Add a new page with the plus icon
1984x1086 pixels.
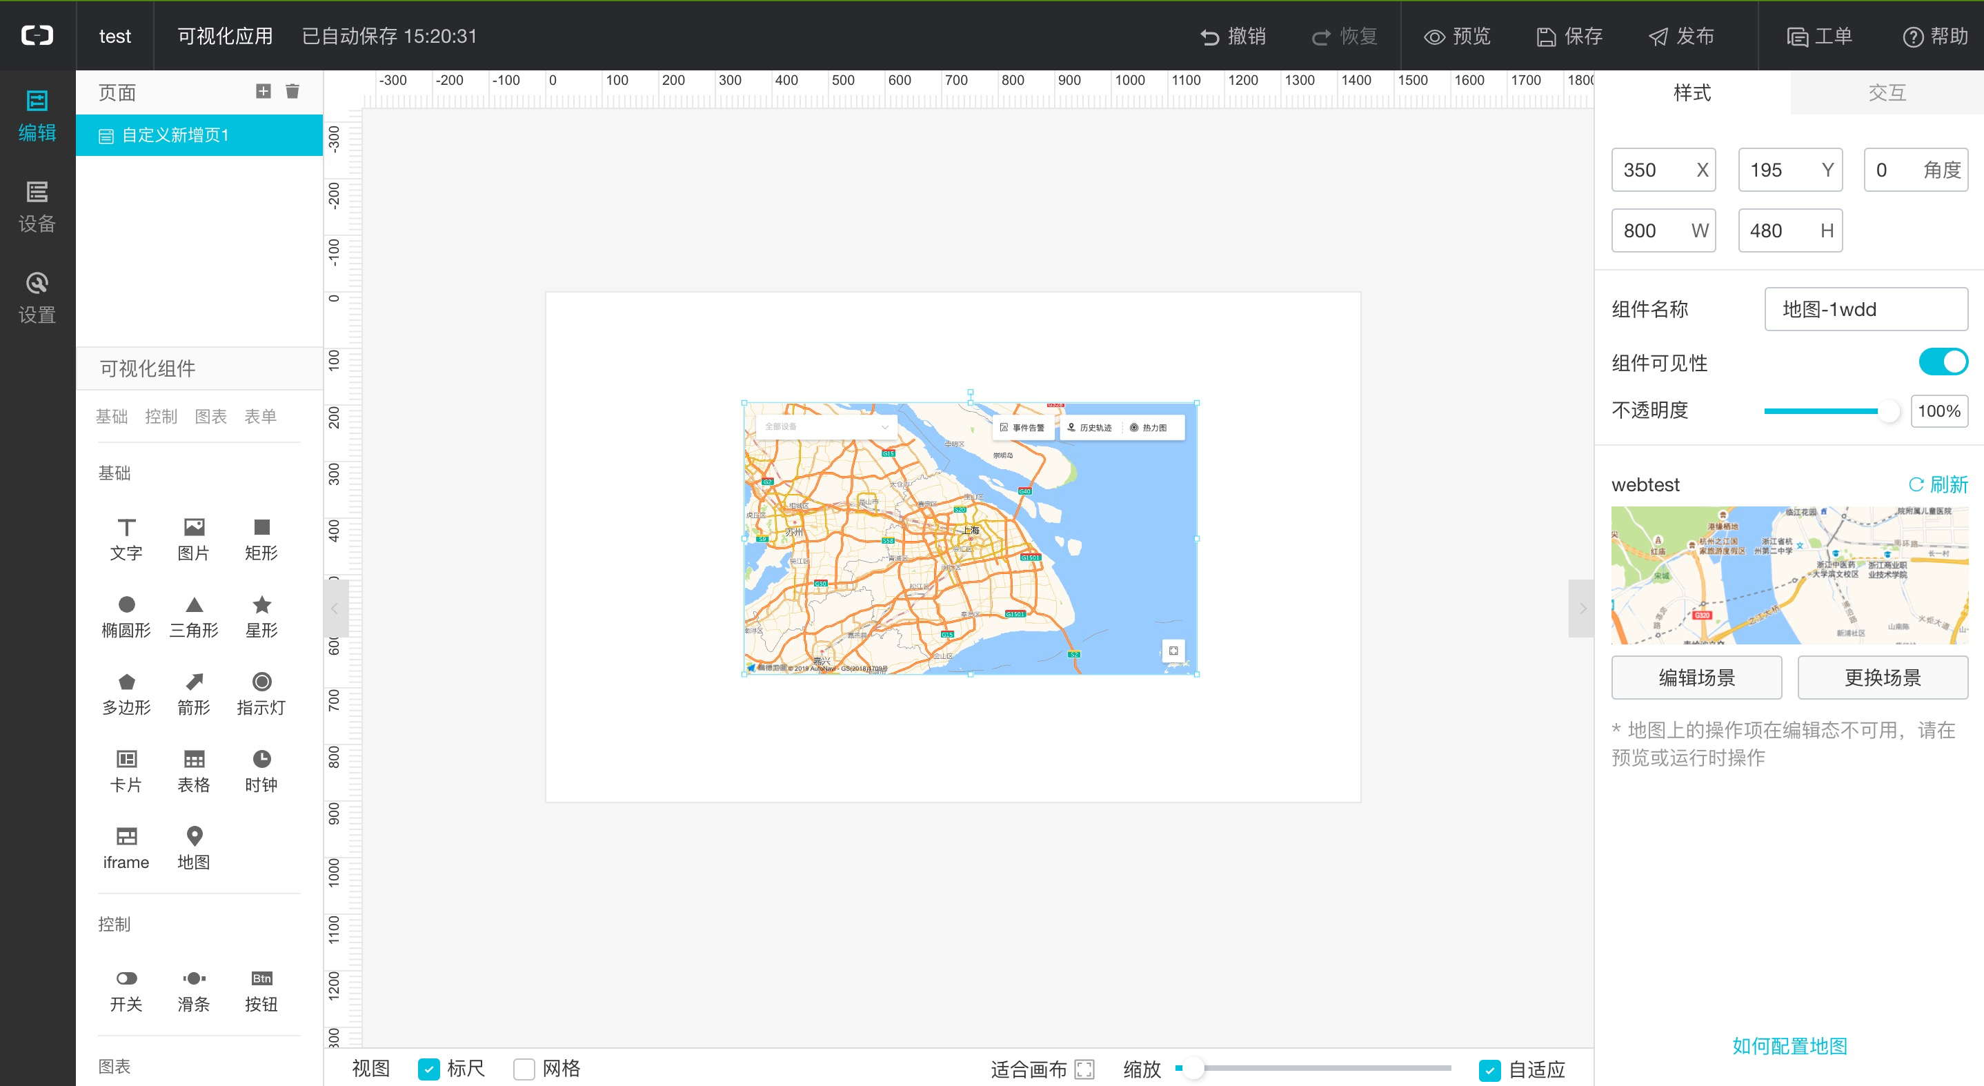(264, 92)
